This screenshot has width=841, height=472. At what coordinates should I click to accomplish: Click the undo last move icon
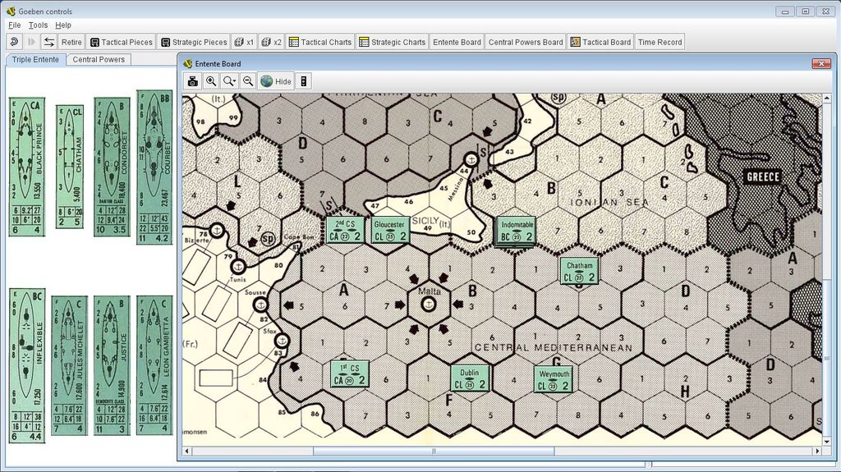tap(15, 42)
